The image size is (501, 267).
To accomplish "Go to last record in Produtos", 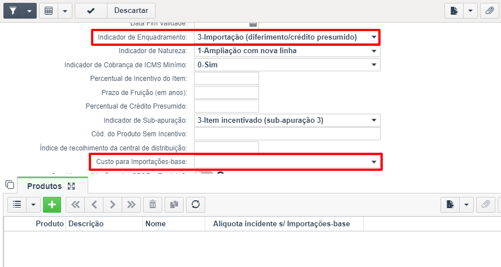I will click(x=131, y=204).
